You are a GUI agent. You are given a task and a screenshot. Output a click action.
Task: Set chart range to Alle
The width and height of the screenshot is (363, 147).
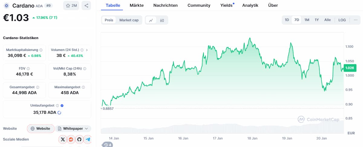(328, 20)
